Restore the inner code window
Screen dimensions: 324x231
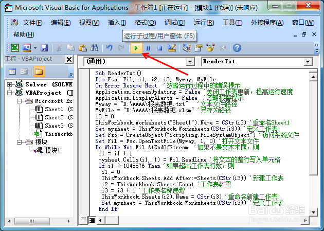coord(304,34)
